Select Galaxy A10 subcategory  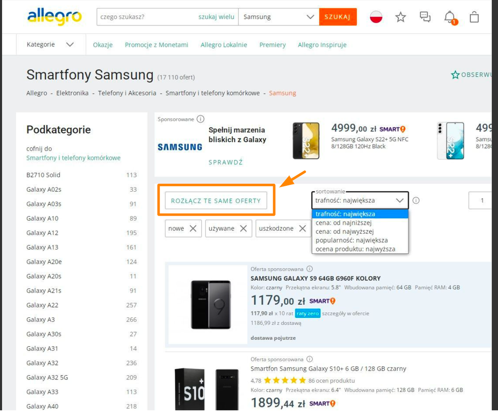tap(42, 218)
